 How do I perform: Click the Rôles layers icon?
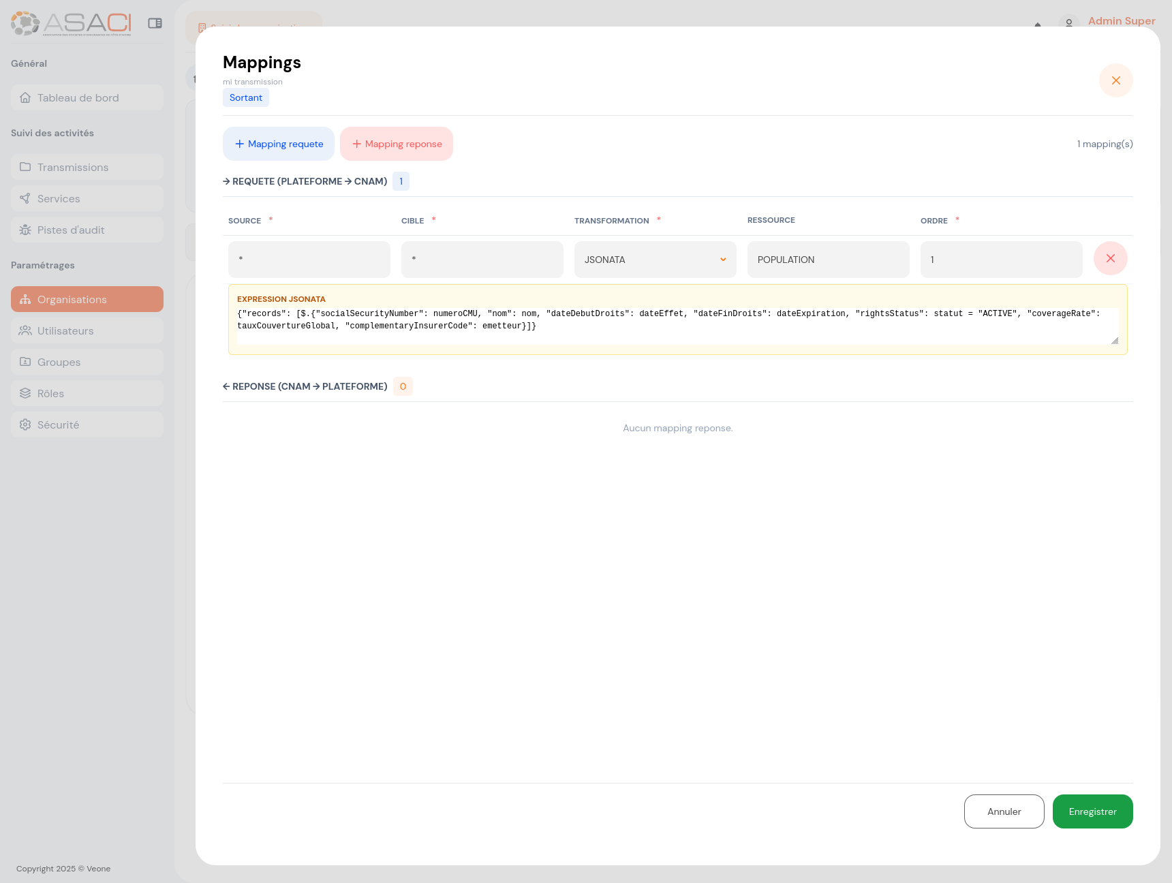coord(25,394)
